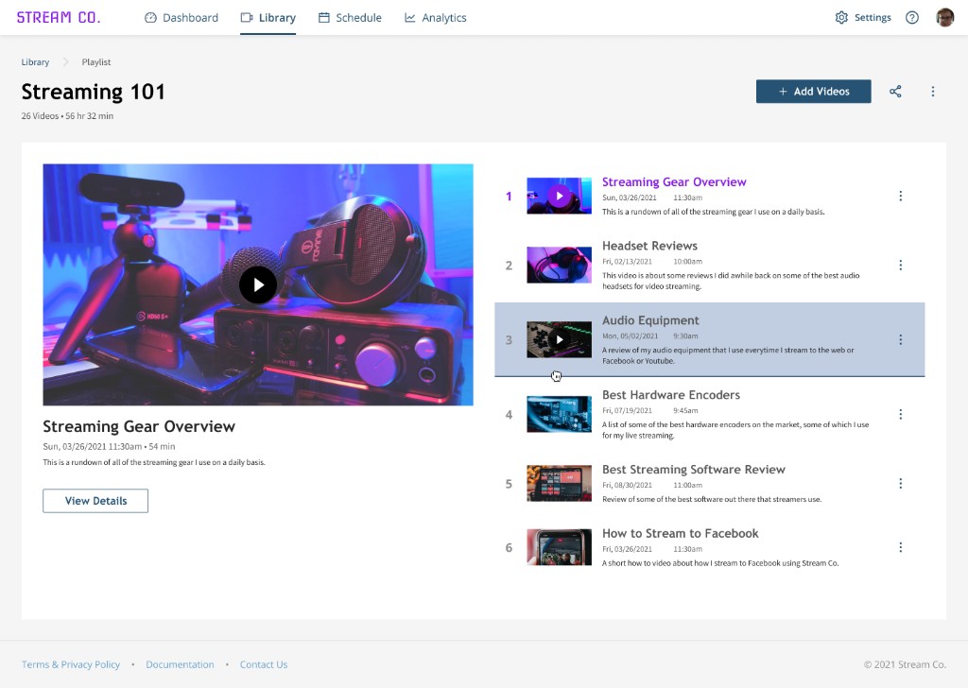The width and height of the screenshot is (968, 688).
Task: Select the Best Streaming Software Review thumbnail
Action: click(559, 483)
